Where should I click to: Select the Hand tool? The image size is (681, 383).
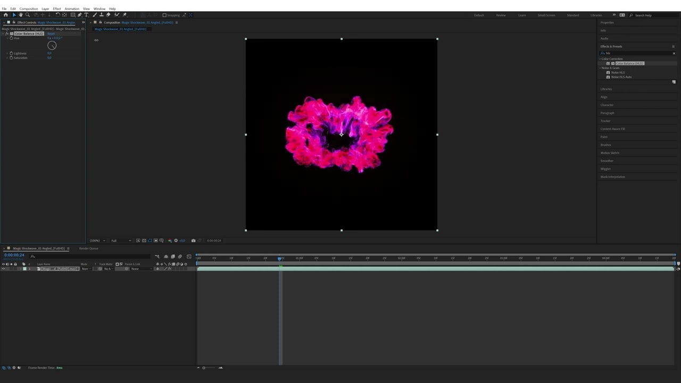tap(21, 15)
